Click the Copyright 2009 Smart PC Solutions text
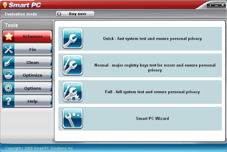This screenshot has width=227, height=152. click(39, 148)
